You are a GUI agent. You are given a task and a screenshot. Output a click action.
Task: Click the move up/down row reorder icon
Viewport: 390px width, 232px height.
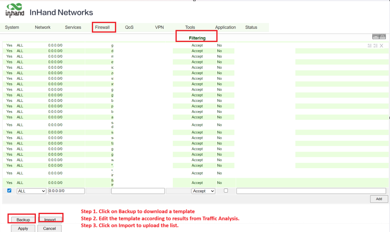pyautogui.click(x=375, y=46)
